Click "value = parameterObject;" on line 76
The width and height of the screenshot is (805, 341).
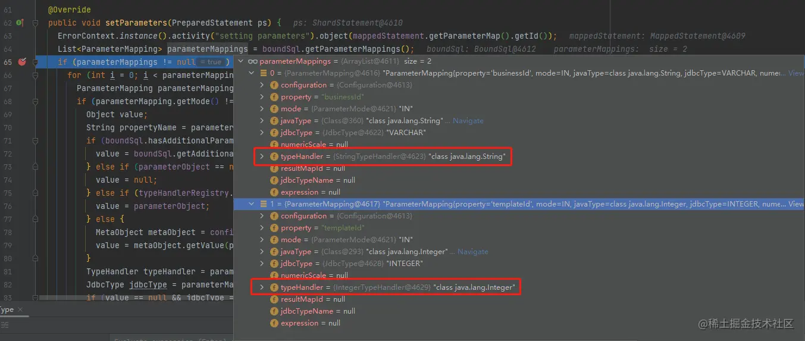(153, 206)
